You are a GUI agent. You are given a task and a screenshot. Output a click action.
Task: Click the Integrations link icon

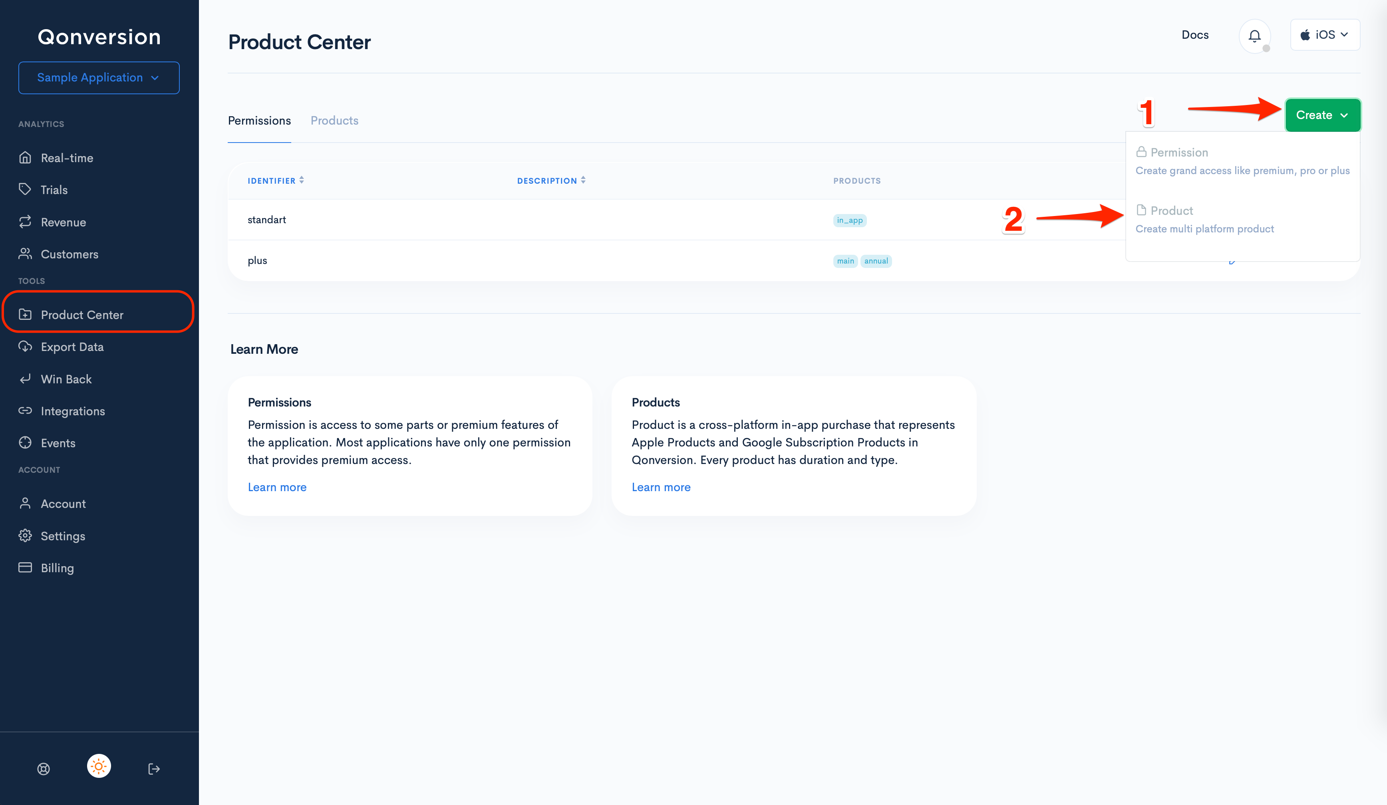pyautogui.click(x=25, y=410)
